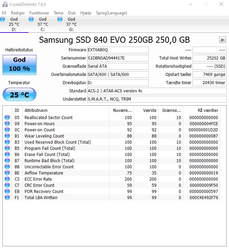Click the status orb for disk G:
The height and width of the screenshot is (248, 229).
[x=60, y=19]
